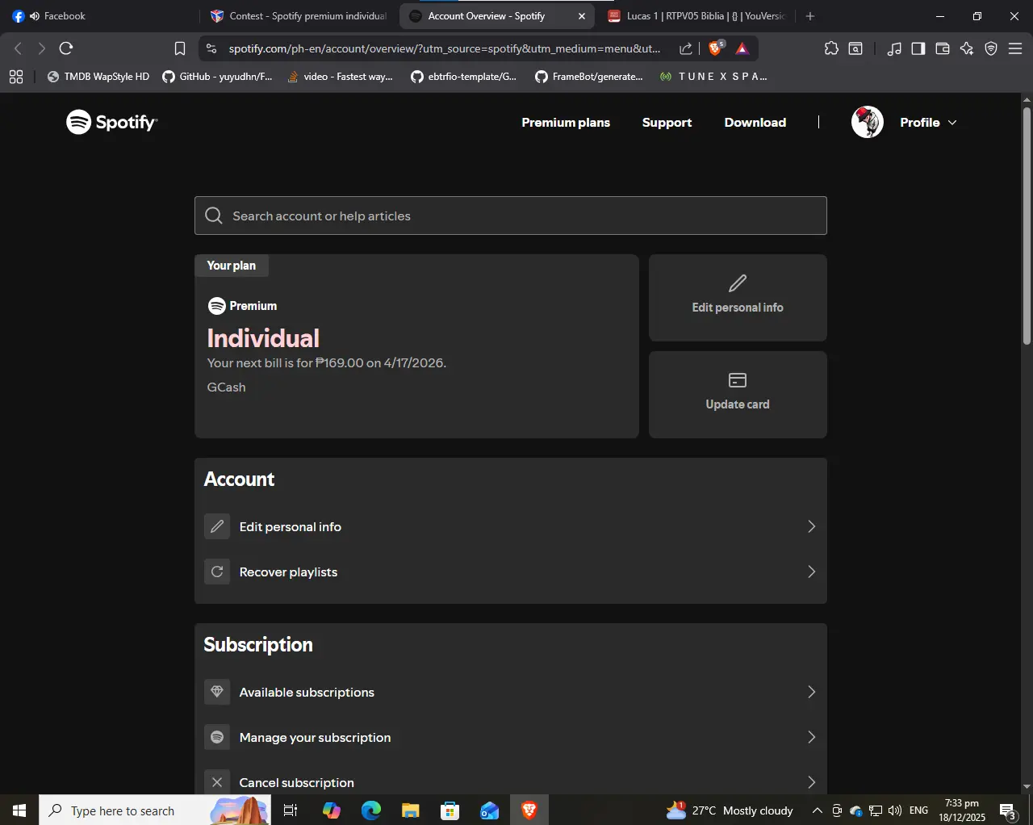Open the Brave VPN shield icon

[991, 48]
